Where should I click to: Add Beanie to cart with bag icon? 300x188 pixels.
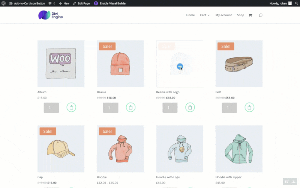pos(130,108)
